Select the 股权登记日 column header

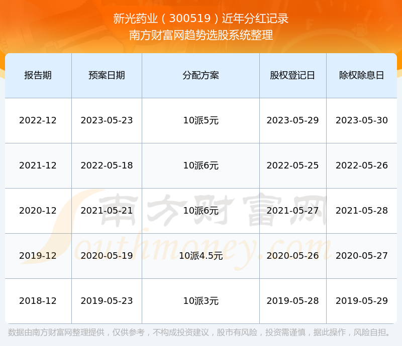click(292, 75)
